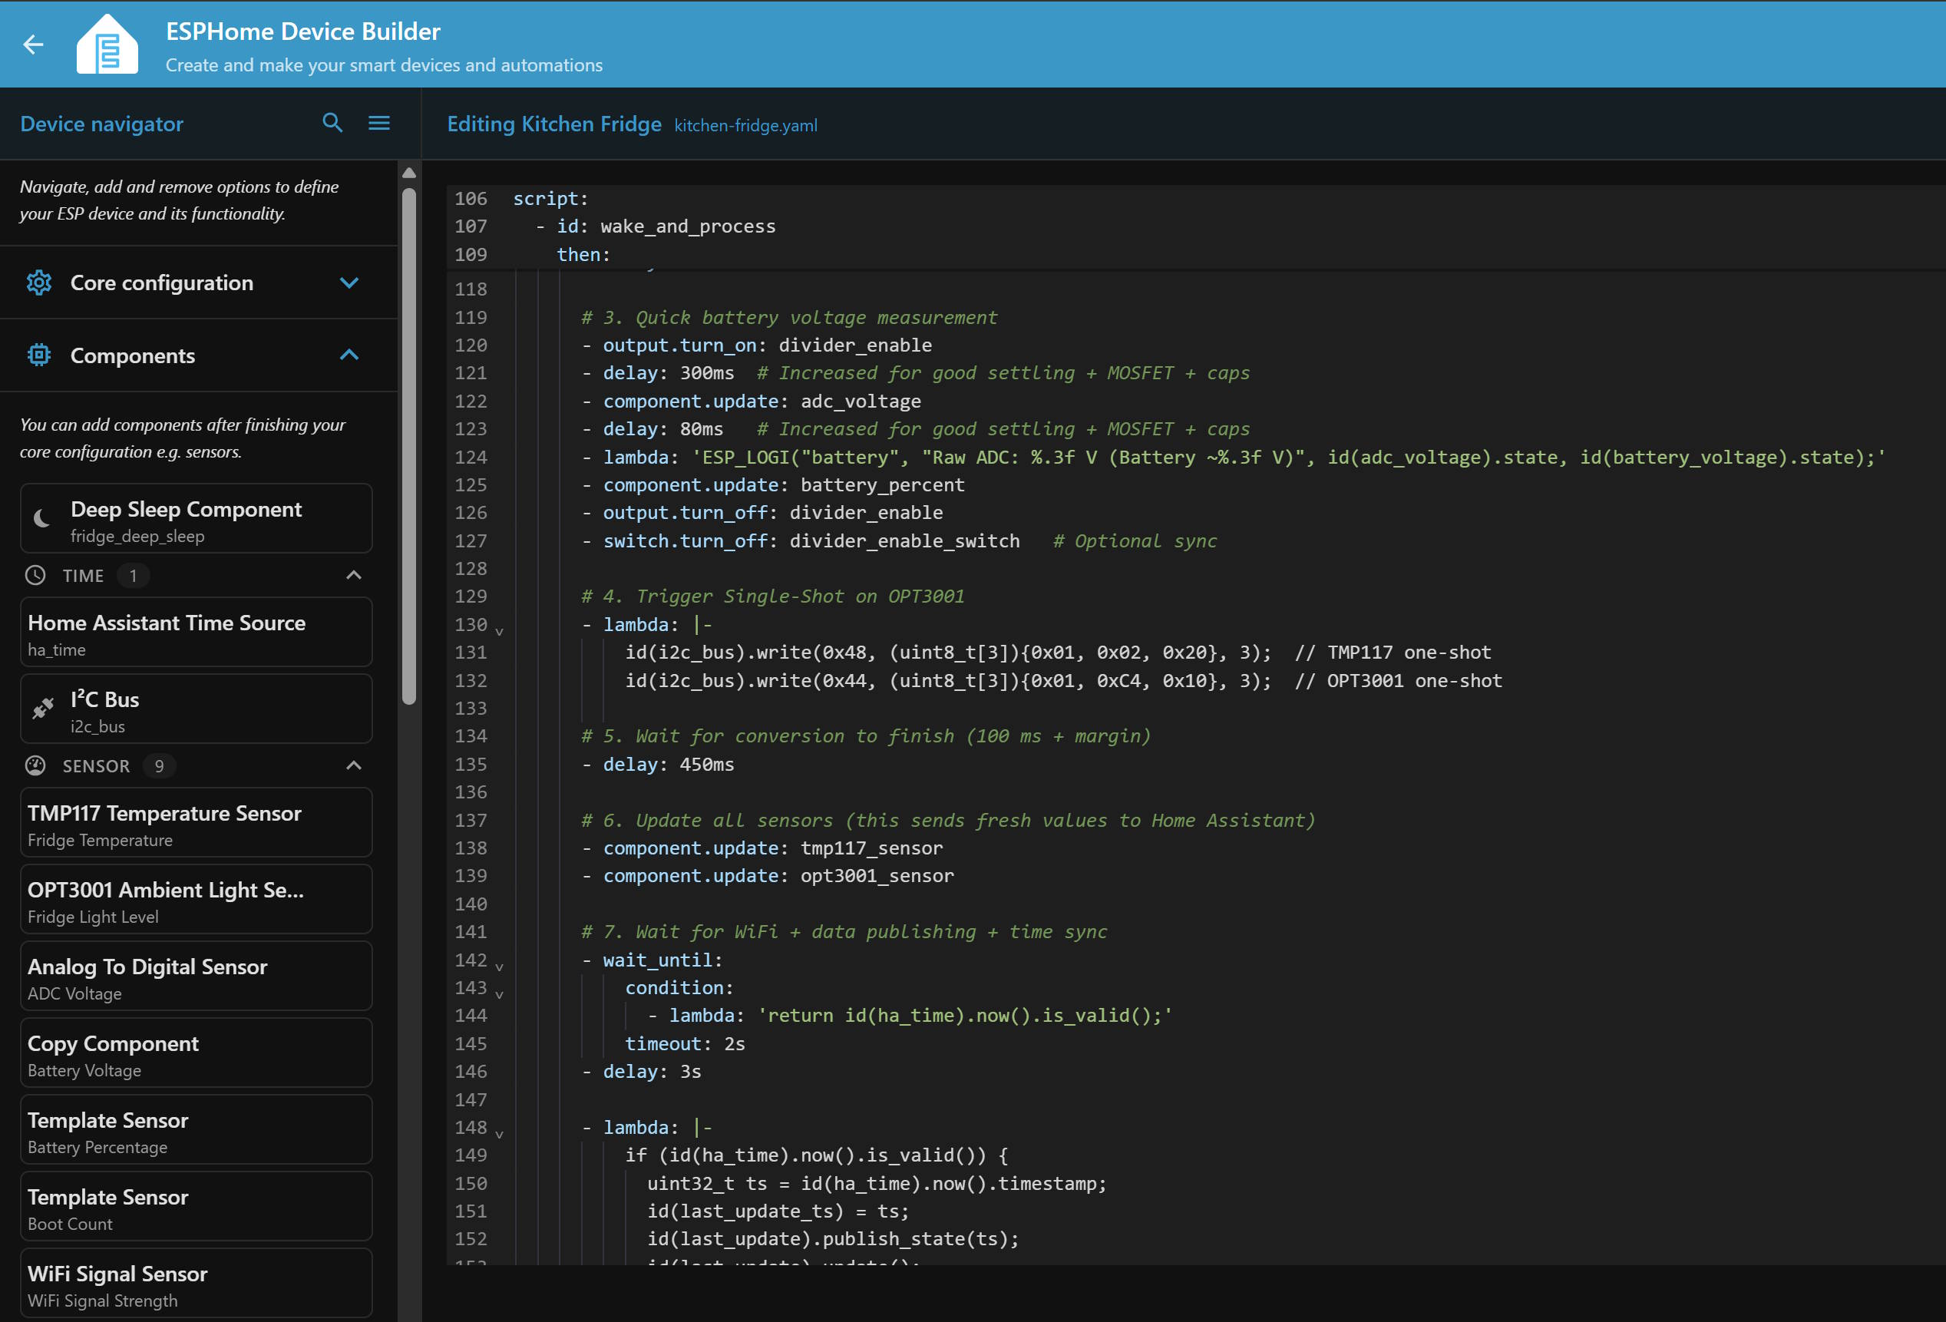The width and height of the screenshot is (1946, 1322).
Task: Select OPT3001 Ambient Light Sensor card
Action: tap(196, 900)
